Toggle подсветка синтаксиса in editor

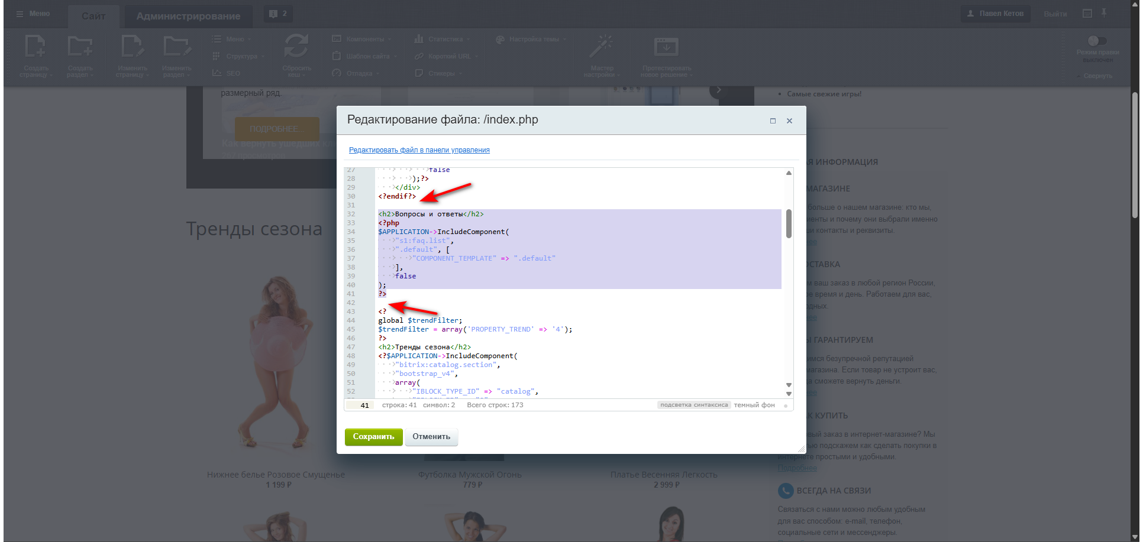(x=693, y=405)
